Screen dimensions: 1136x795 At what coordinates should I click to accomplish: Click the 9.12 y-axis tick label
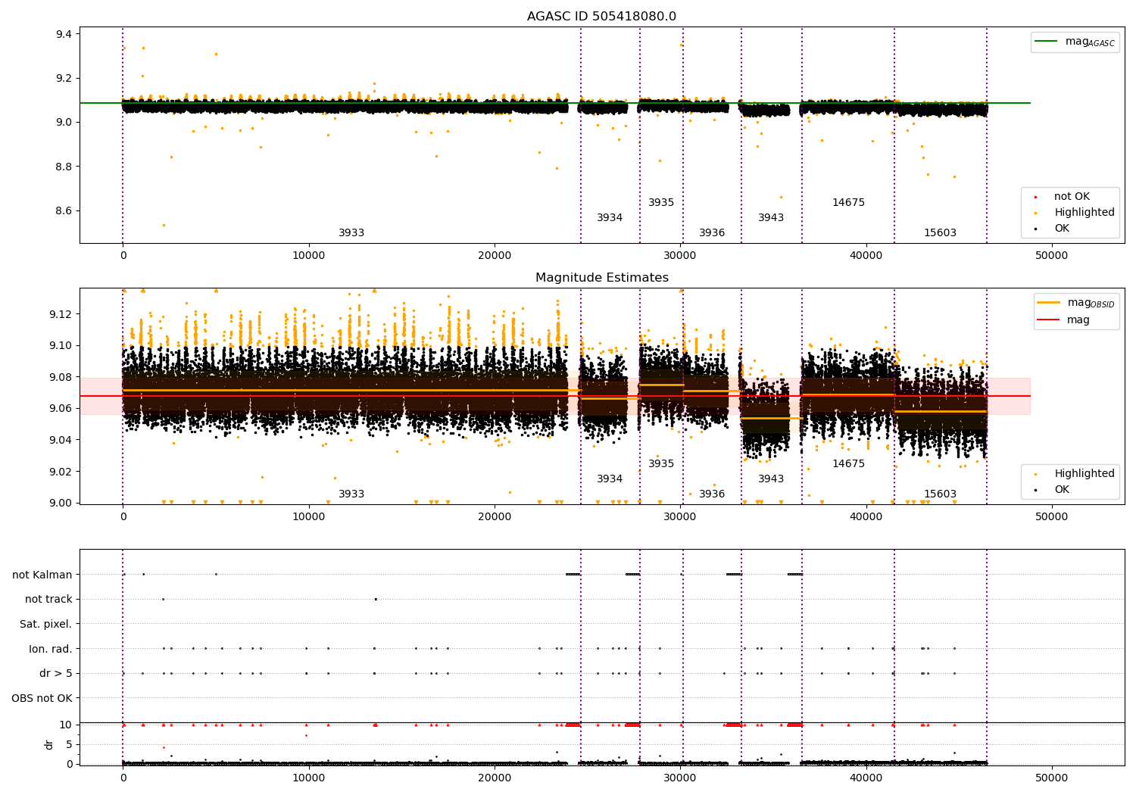click(61, 314)
